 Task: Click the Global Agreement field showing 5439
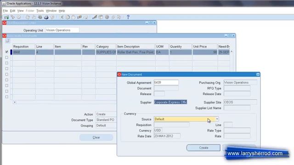[x=166, y=82]
